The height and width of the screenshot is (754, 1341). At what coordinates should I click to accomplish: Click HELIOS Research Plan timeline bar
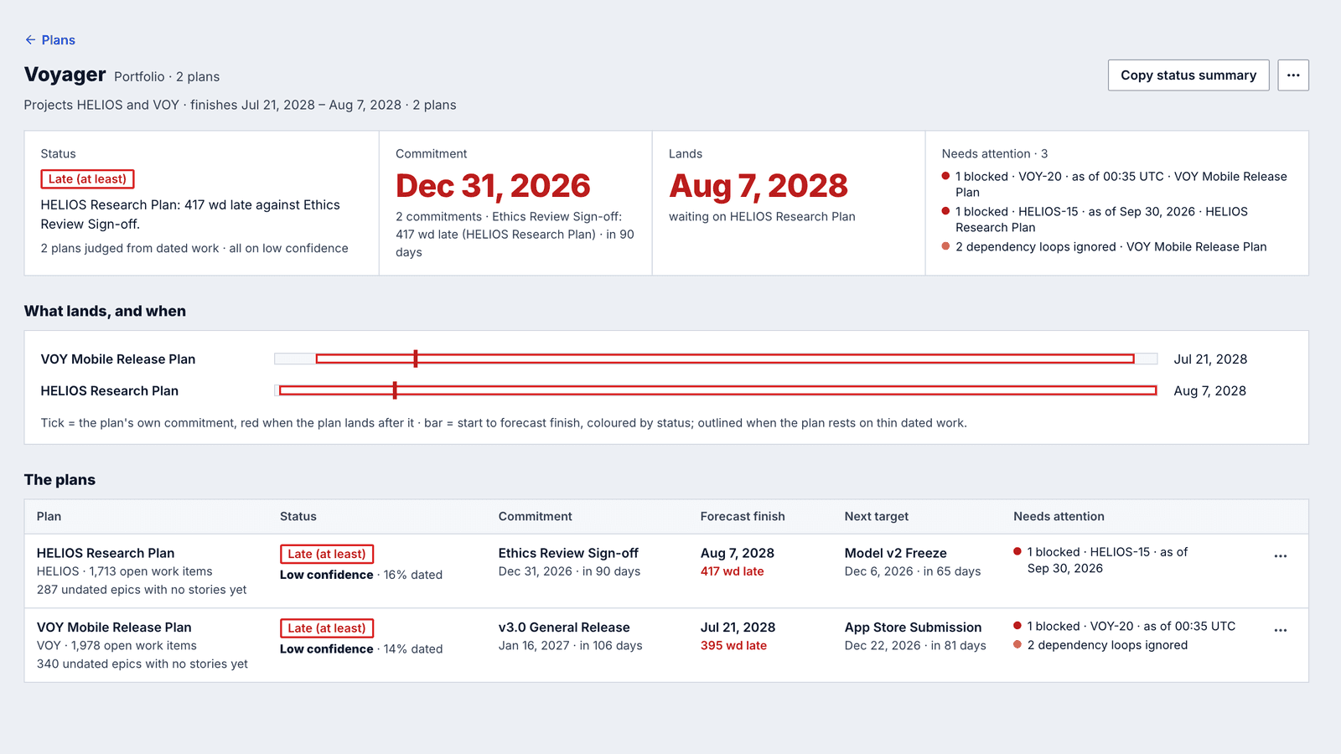[x=718, y=390]
